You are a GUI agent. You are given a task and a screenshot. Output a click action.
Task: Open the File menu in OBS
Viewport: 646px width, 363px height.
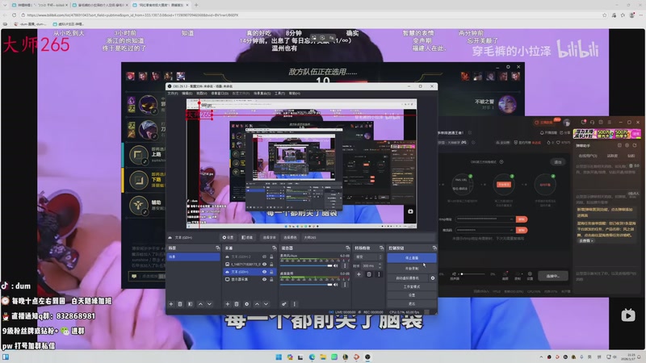tap(171, 93)
